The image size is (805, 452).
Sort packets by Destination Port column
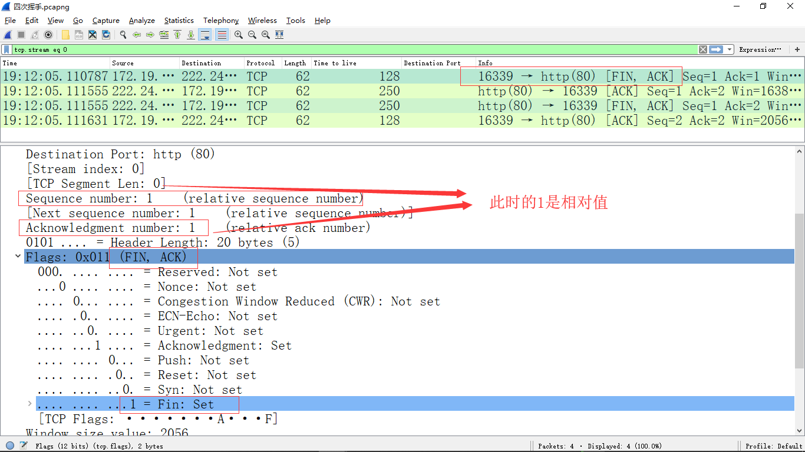[439, 63]
